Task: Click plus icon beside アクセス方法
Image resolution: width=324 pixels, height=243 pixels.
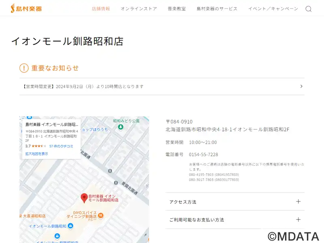Action: [x=298, y=201]
